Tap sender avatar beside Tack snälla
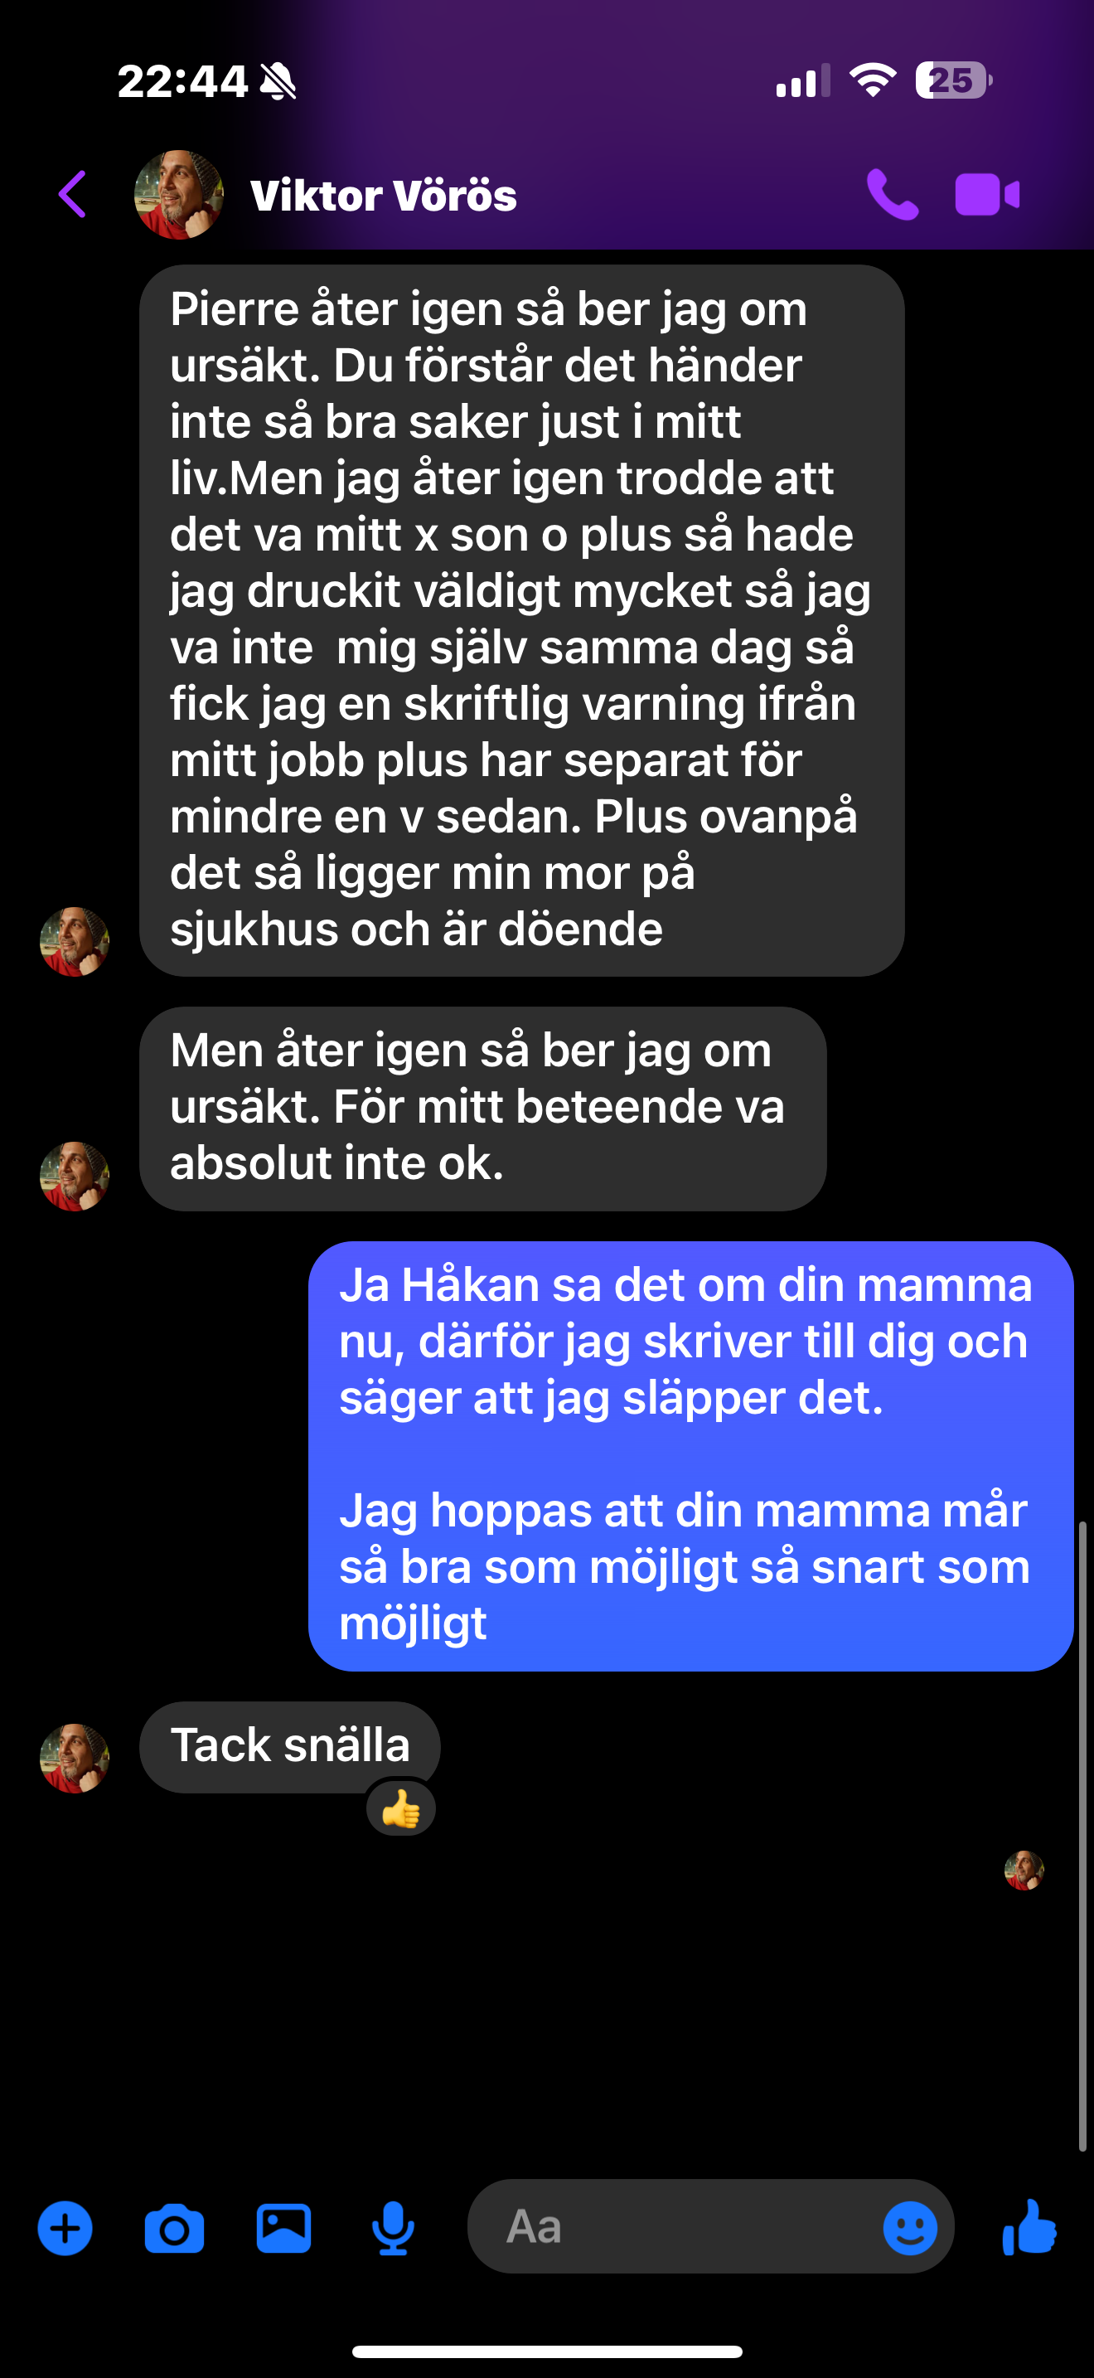The height and width of the screenshot is (2378, 1094). coord(75,1758)
